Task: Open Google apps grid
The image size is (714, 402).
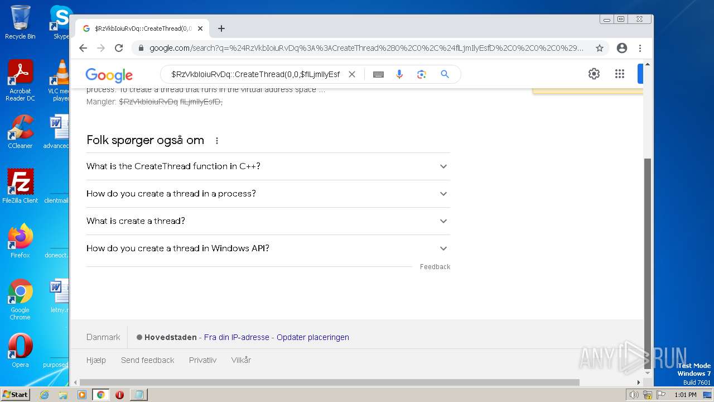Action: 619,74
